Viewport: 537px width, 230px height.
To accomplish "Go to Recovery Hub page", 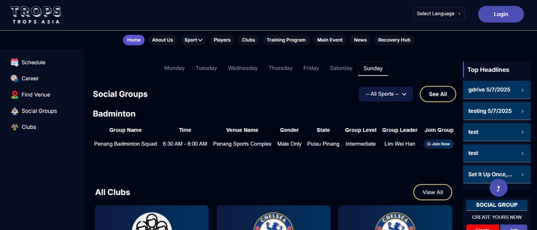I will click(x=394, y=40).
